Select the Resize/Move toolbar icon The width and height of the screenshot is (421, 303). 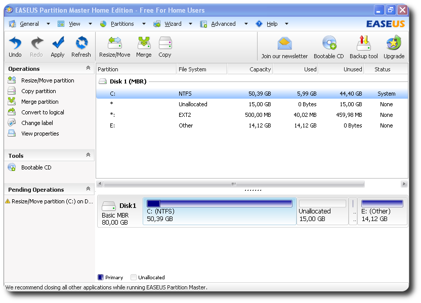pyautogui.click(x=115, y=43)
